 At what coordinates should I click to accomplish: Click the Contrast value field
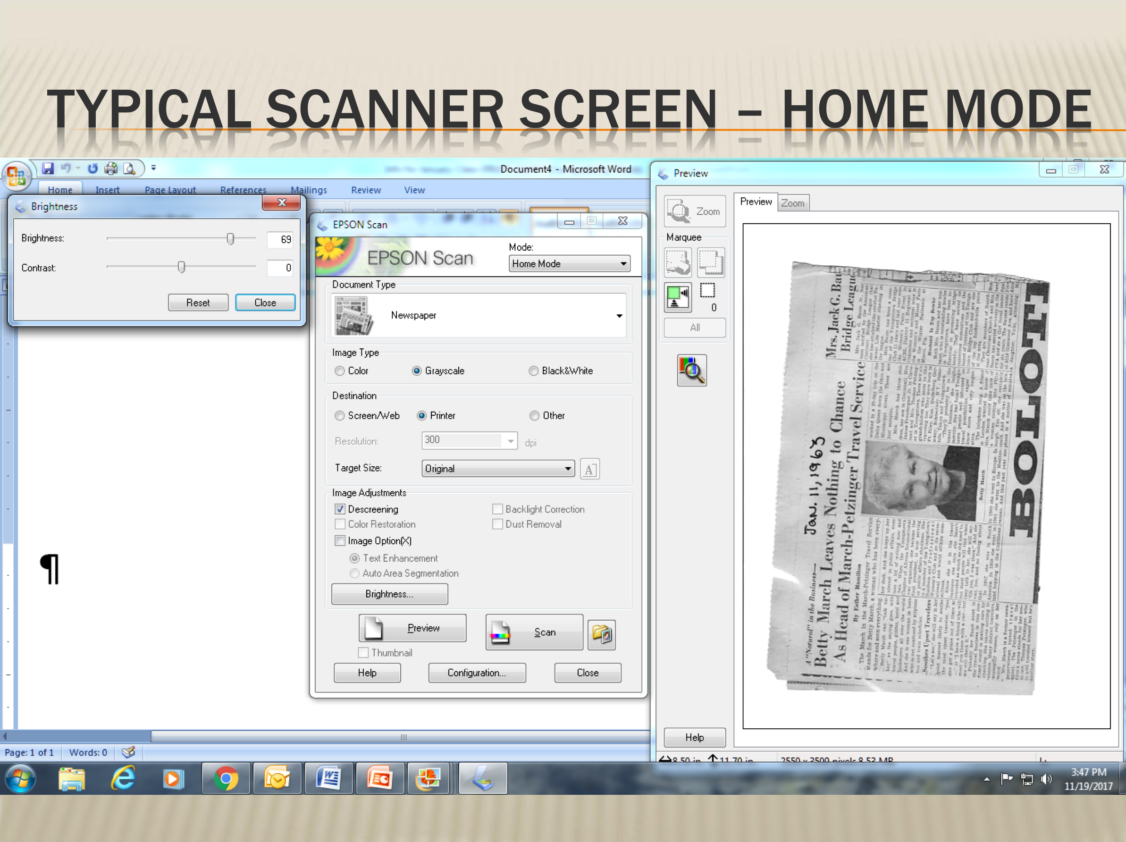tap(280, 268)
